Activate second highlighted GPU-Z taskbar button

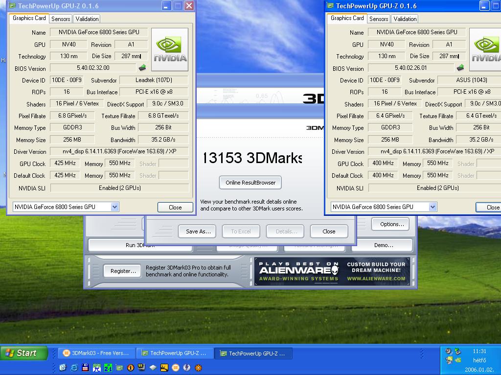[253, 354]
